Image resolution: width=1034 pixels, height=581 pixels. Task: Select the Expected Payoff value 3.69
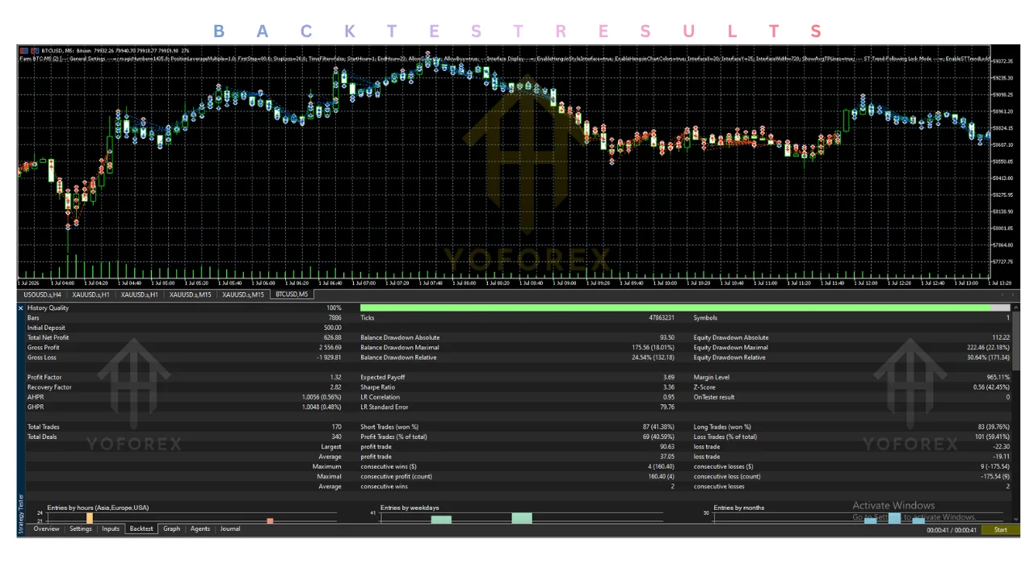click(x=669, y=377)
